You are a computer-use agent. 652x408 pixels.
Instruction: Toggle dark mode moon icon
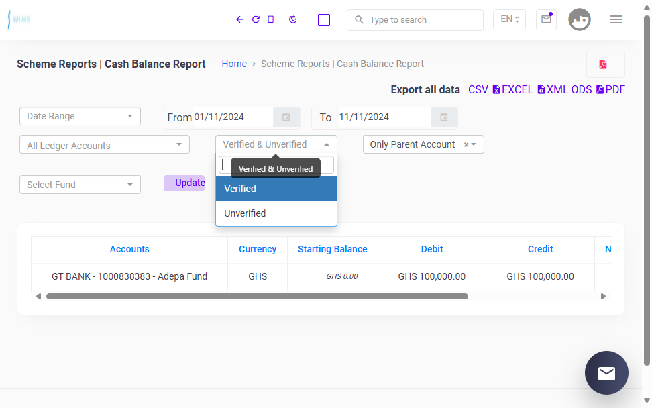pyautogui.click(x=292, y=19)
